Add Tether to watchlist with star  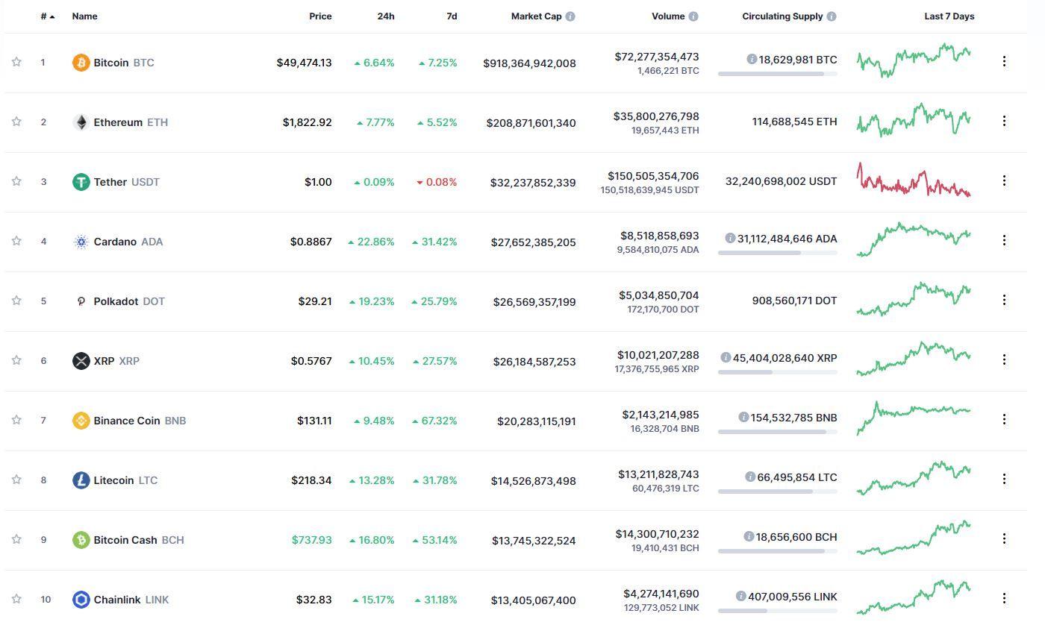tap(16, 181)
